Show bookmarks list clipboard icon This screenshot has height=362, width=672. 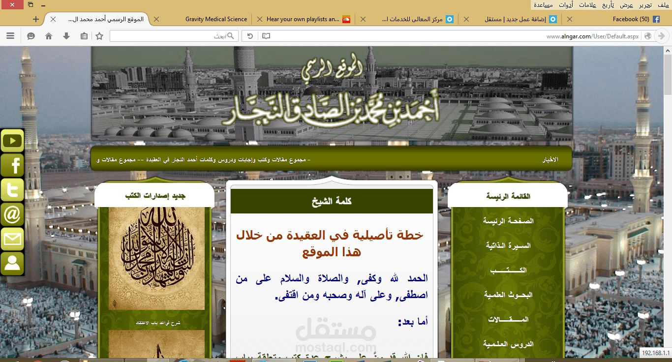point(84,36)
